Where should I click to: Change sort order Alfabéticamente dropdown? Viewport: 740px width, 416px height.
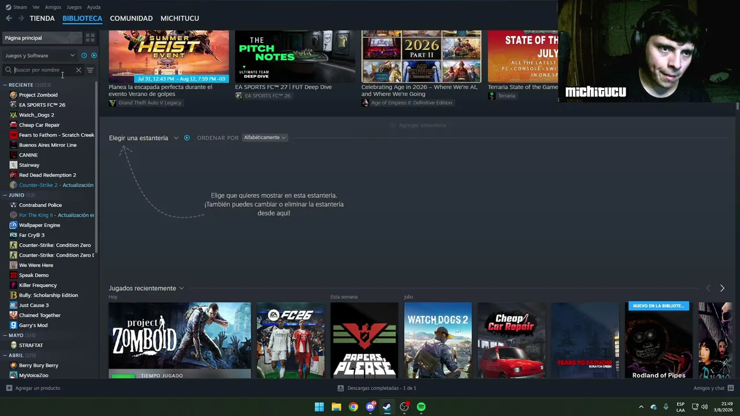coord(265,138)
